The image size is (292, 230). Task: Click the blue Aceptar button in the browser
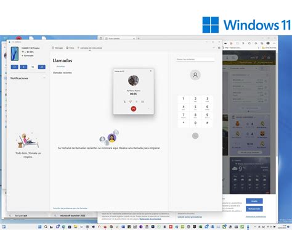click(254, 201)
